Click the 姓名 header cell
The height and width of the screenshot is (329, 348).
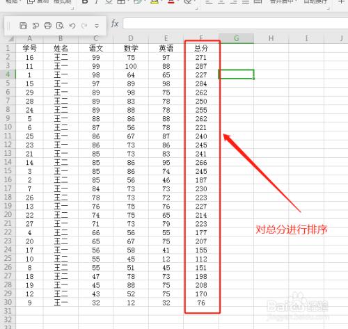click(x=61, y=48)
